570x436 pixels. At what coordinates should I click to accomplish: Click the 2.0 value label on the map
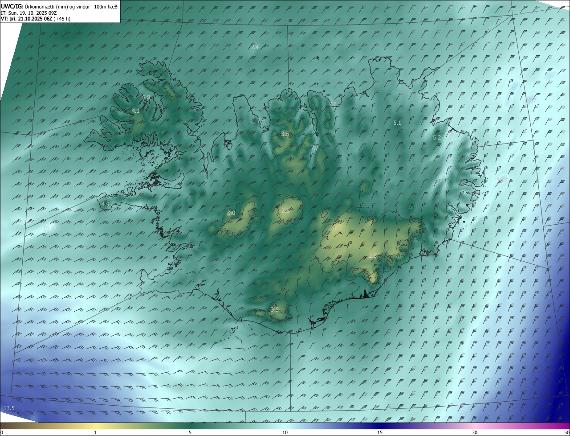coord(338,227)
